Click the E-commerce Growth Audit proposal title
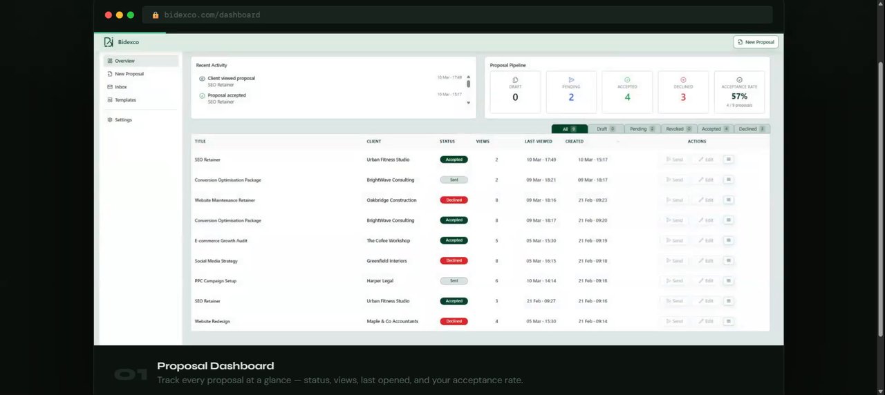Screen dimensions: 885x395 pos(221,240)
